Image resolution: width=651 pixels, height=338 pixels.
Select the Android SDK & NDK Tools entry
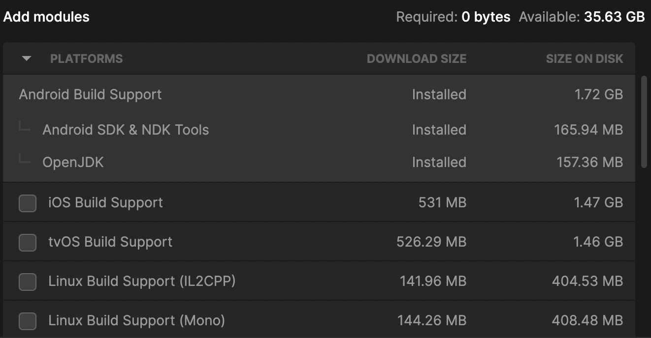click(x=126, y=130)
